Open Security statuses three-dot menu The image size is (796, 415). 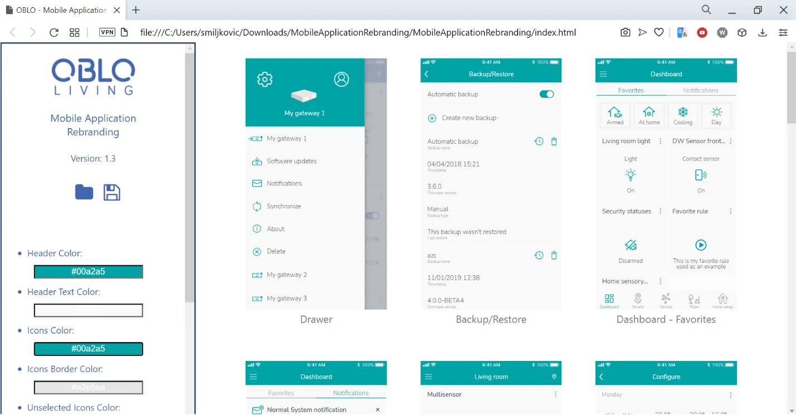click(x=661, y=212)
